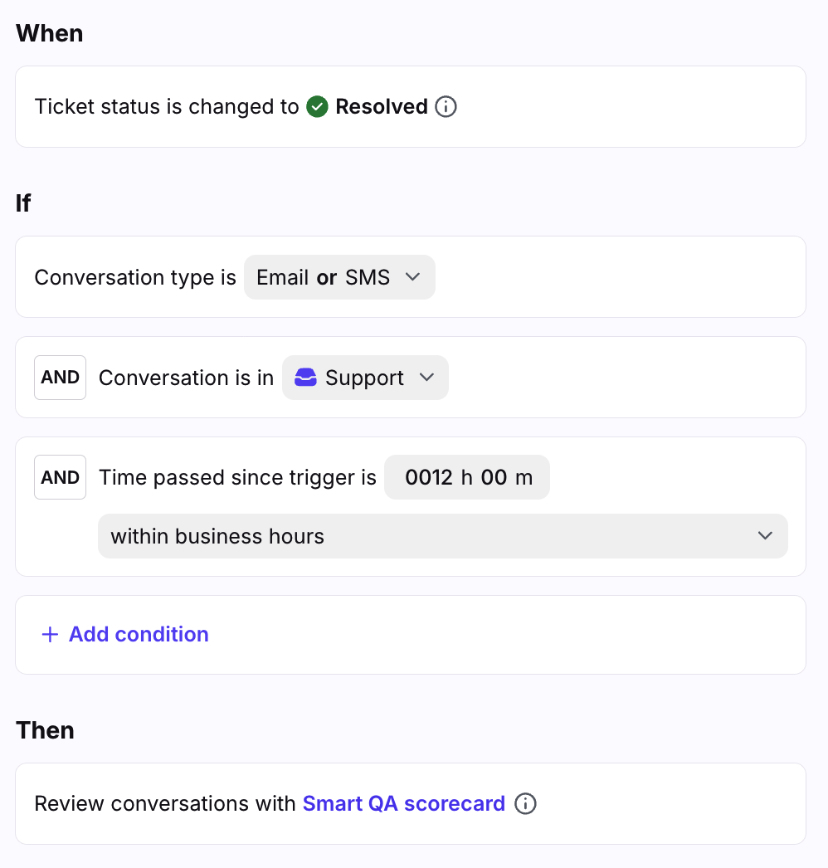Click the Add condition link
The width and height of the screenshot is (828, 868).
pyautogui.click(x=139, y=634)
